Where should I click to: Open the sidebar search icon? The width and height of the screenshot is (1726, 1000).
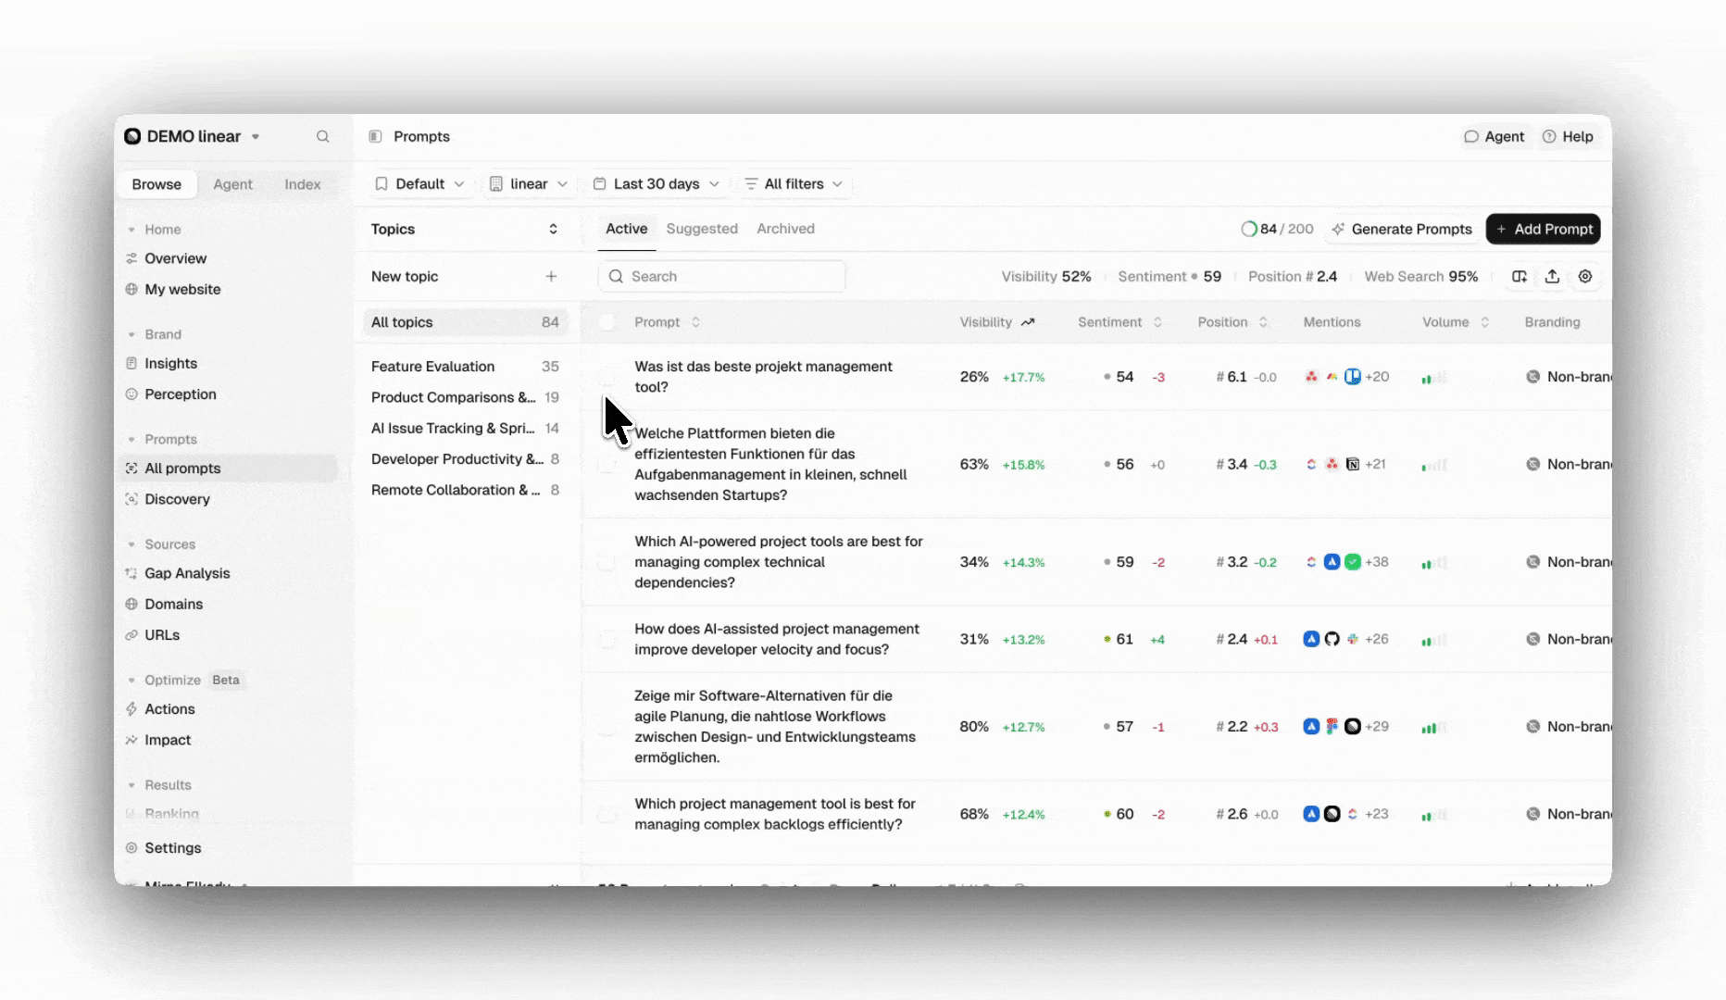322,136
